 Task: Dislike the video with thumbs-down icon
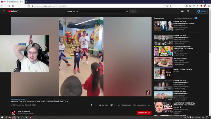[x=112, y=105]
